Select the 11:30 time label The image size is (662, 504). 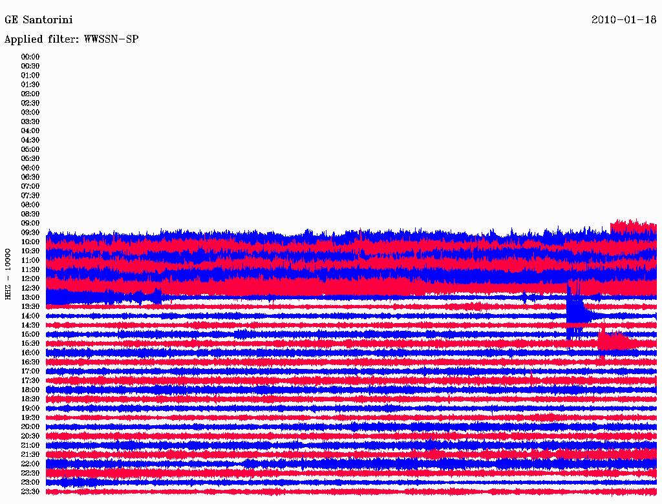point(30,269)
